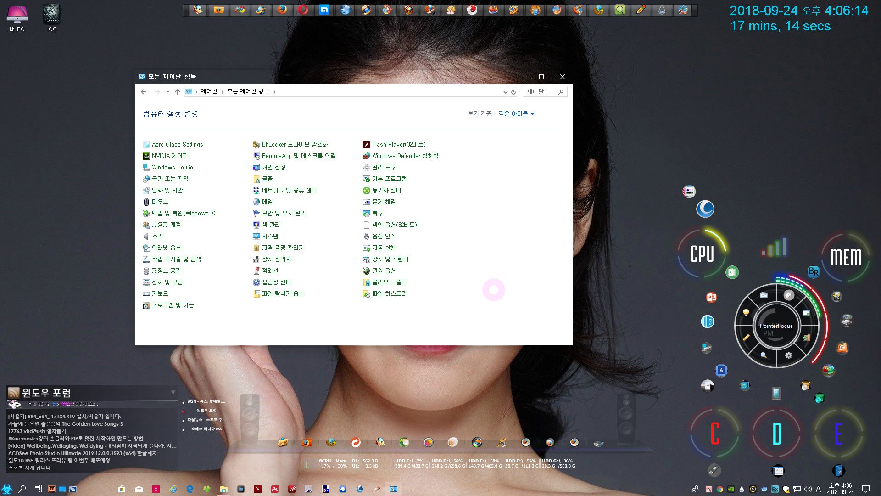Go up one folder level

pyautogui.click(x=178, y=92)
